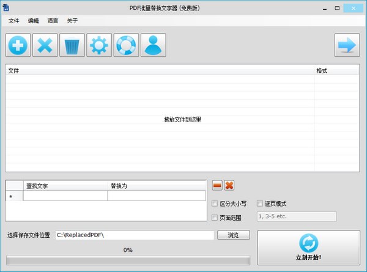Click the 立刻开始! start button
This screenshot has width=367, height=272.
coord(308,248)
